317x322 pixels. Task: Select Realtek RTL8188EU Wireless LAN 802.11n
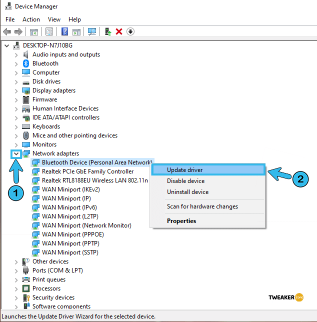pyautogui.click(x=95, y=180)
